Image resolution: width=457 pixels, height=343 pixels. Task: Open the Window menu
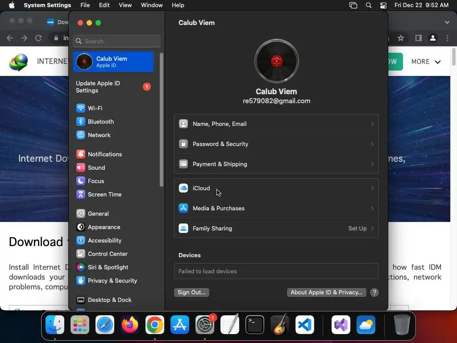pos(152,5)
